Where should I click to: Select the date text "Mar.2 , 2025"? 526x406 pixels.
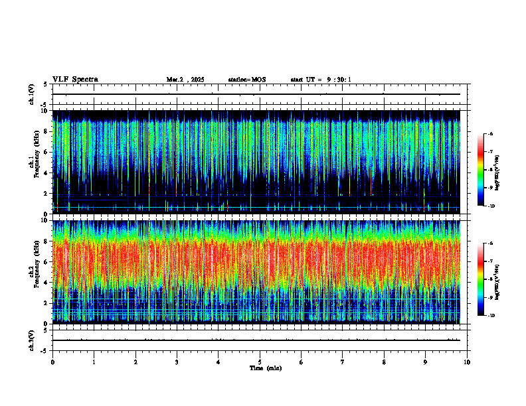click(x=185, y=80)
